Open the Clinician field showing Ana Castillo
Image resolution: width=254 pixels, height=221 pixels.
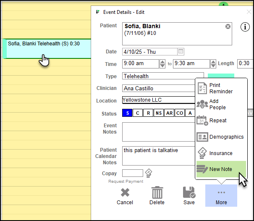tap(159, 89)
